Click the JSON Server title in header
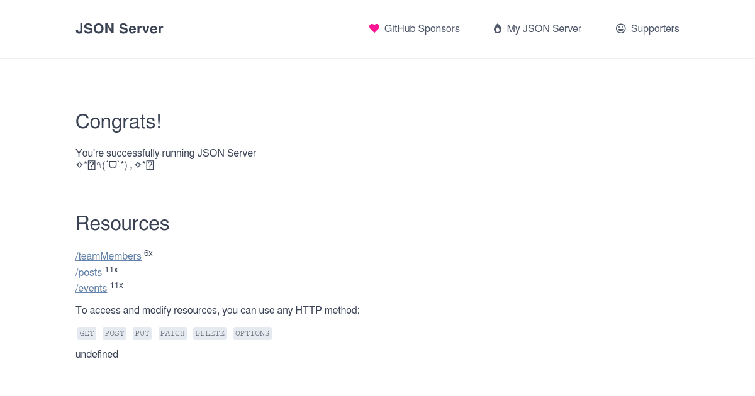The width and height of the screenshot is (755, 396). [120, 28]
